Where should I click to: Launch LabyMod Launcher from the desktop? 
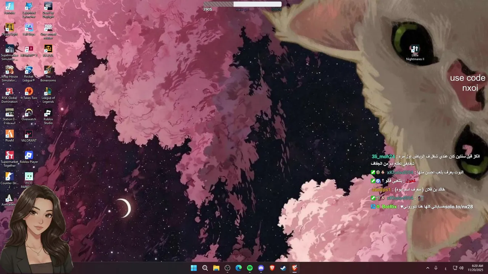click(29, 10)
